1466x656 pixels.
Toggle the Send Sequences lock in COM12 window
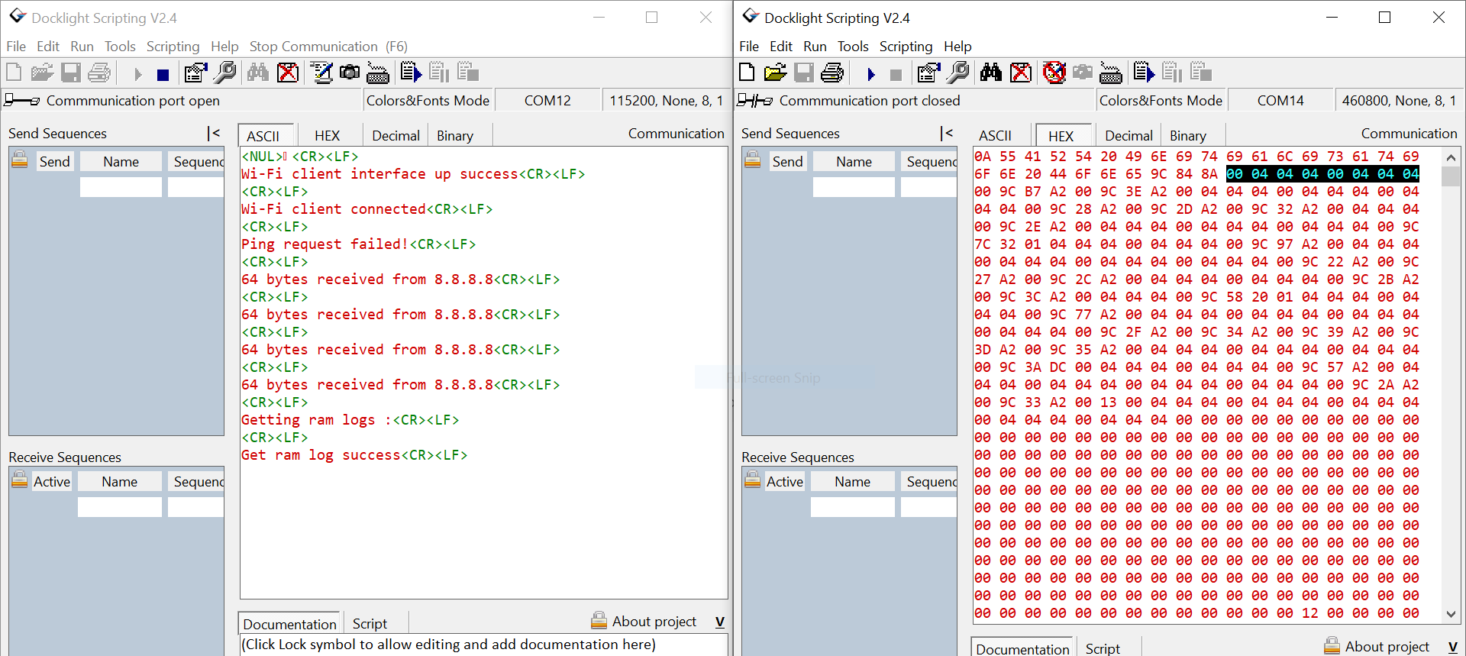pos(20,160)
